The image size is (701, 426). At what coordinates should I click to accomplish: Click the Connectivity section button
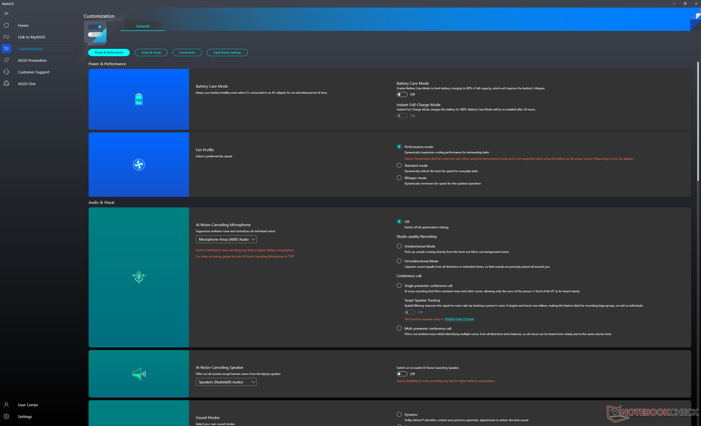coord(187,53)
